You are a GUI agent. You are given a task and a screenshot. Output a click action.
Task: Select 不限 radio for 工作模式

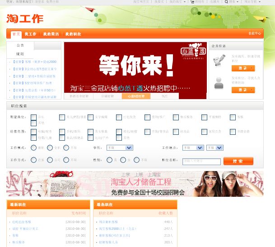click(66, 148)
